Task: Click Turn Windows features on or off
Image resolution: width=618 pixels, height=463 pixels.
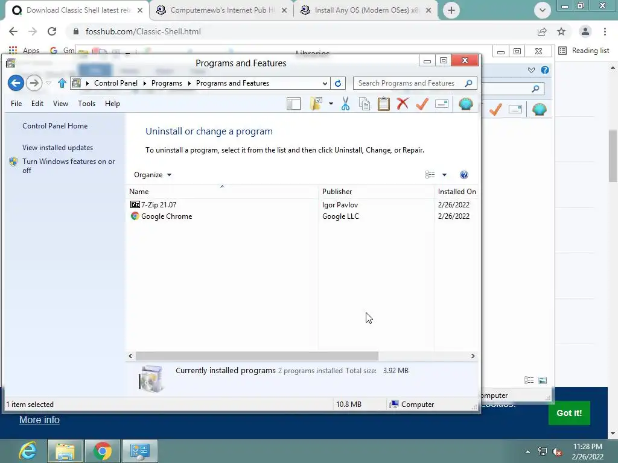Action: pos(69,166)
